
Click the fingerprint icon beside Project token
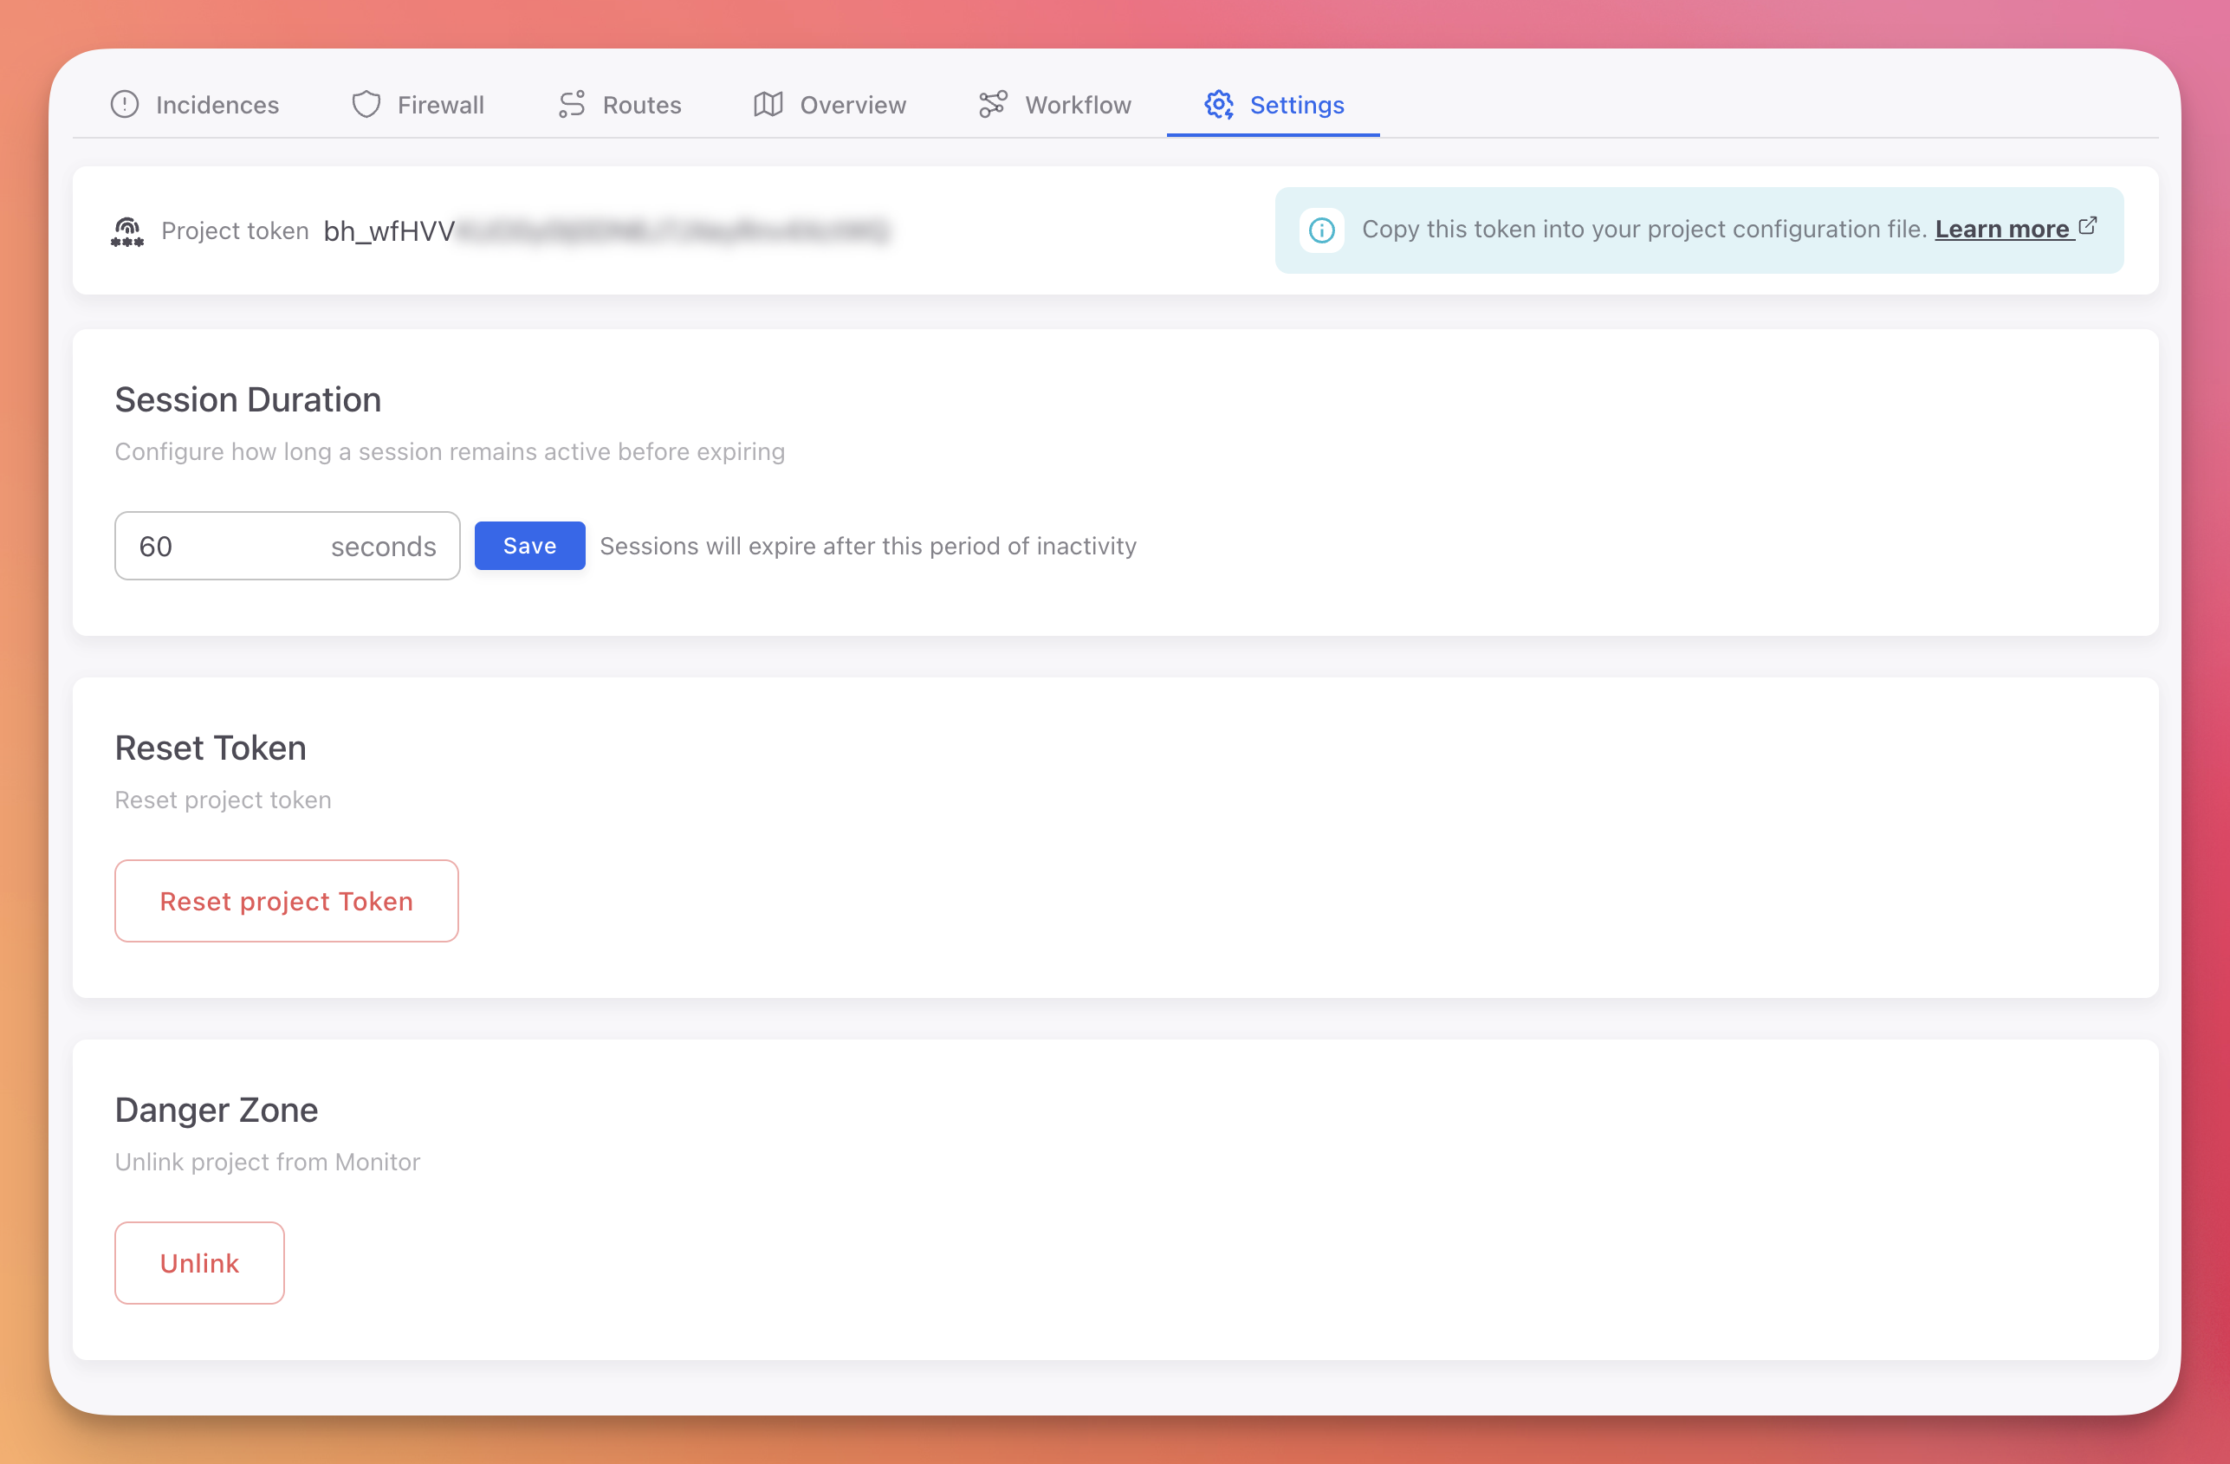click(127, 230)
